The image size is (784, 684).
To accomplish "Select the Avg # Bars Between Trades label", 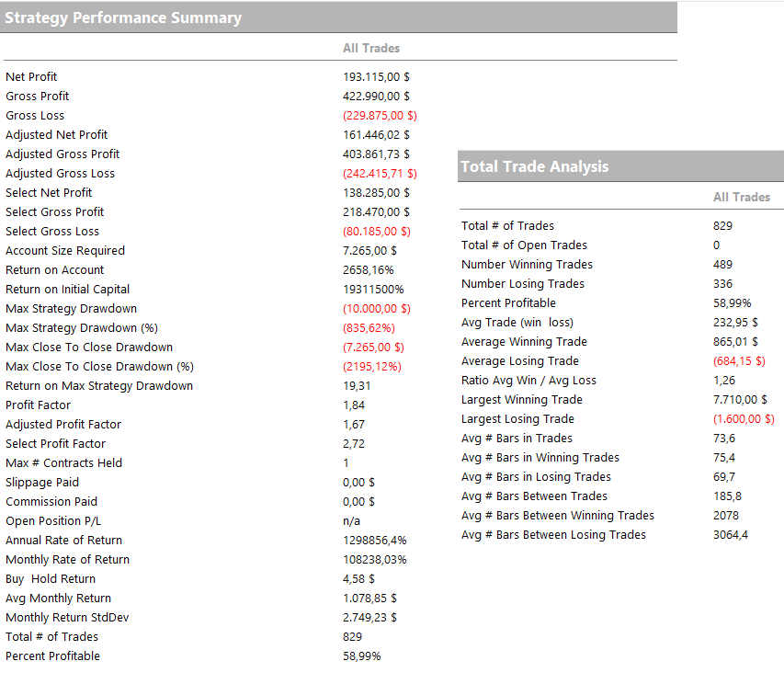I will tap(534, 496).
